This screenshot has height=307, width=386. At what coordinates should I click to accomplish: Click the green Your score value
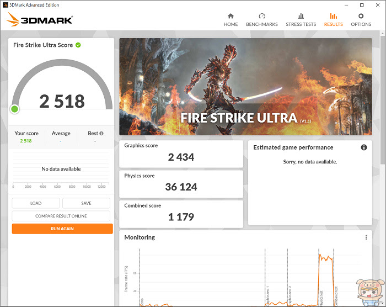[26, 141]
